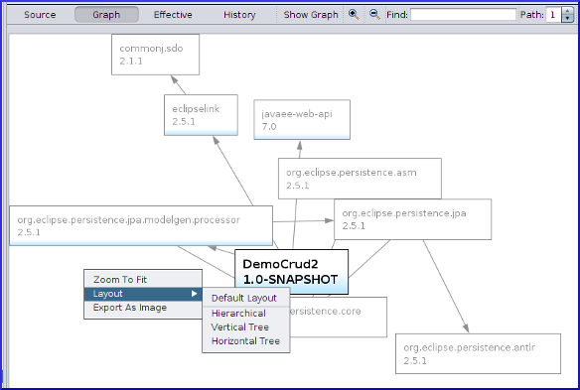
Task: Select the DemoCrud2 1.0-SNAPSHOT node
Action: click(291, 272)
